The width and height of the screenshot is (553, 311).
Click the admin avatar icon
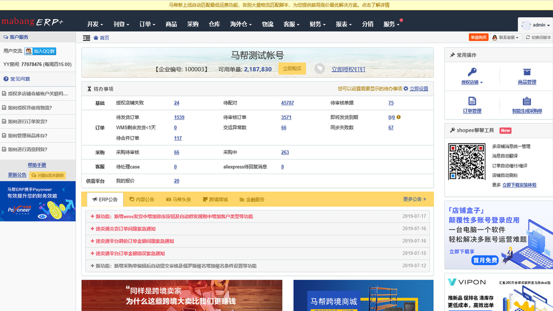526,25
